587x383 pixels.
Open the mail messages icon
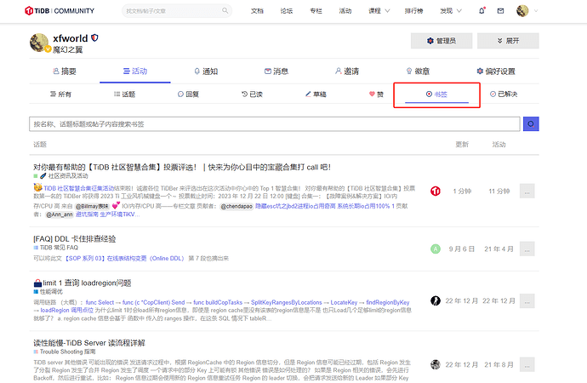point(500,11)
